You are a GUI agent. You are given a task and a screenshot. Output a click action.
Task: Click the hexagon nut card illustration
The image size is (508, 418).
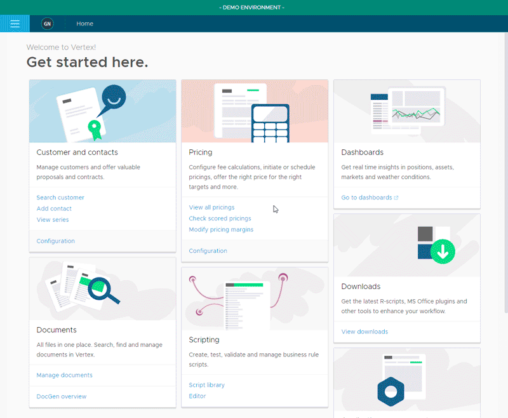407,379
